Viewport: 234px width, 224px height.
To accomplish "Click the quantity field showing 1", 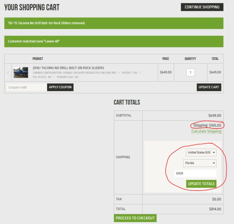I will [x=190, y=73].
